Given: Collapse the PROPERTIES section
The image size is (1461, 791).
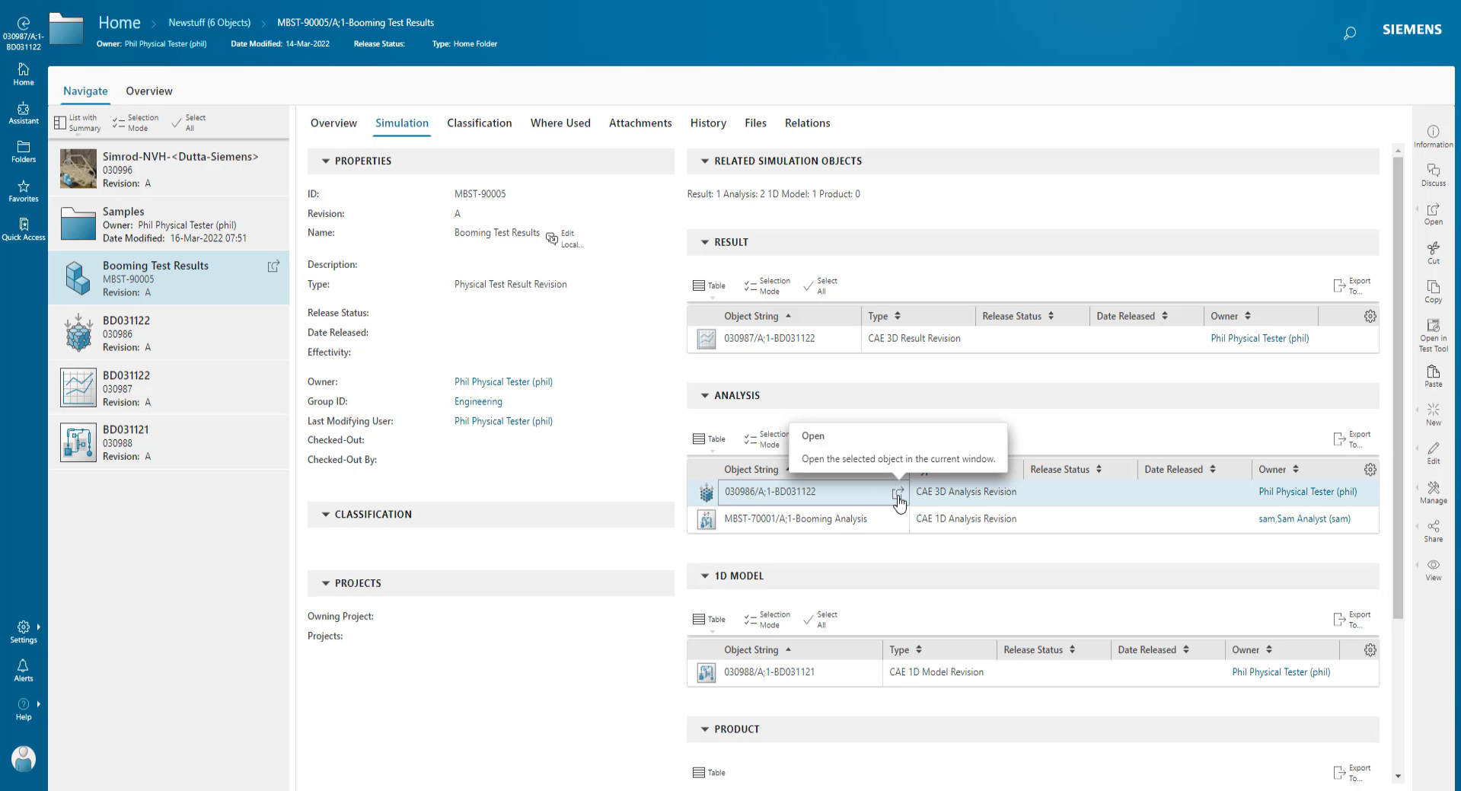Looking at the screenshot, I should tap(326, 161).
